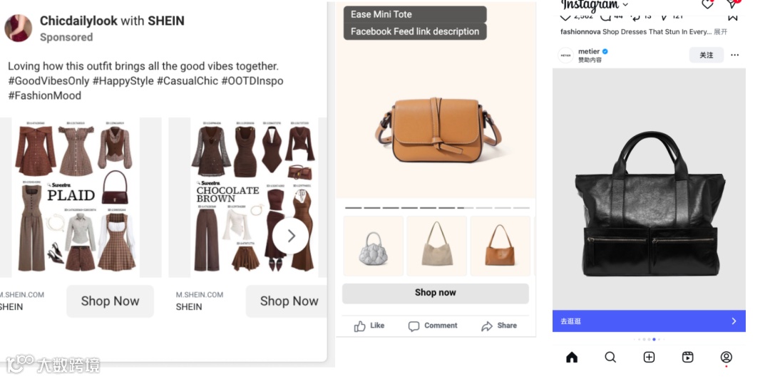Click Comment on the Facebook bag ad
770x379 pixels.
(433, 326)
